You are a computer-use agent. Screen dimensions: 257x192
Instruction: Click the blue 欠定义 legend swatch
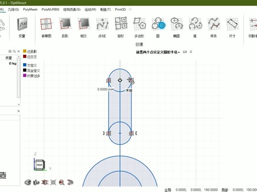click(25, 65)
